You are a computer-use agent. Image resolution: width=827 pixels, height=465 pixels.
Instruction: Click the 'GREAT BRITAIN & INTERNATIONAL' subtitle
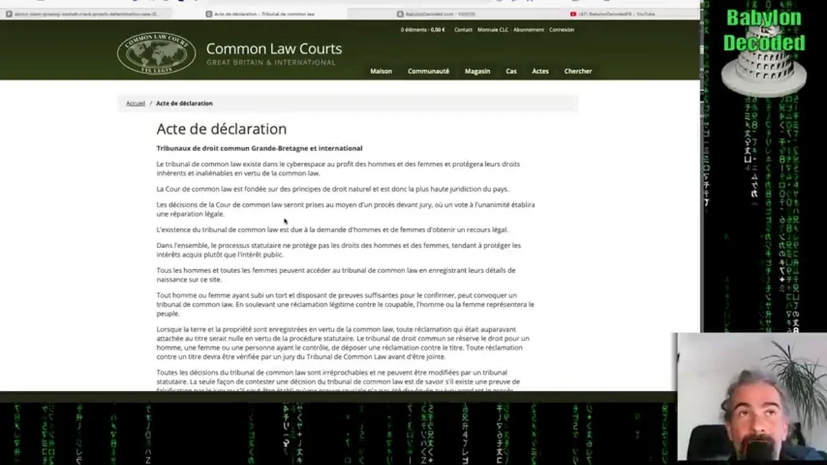(271, 63)
